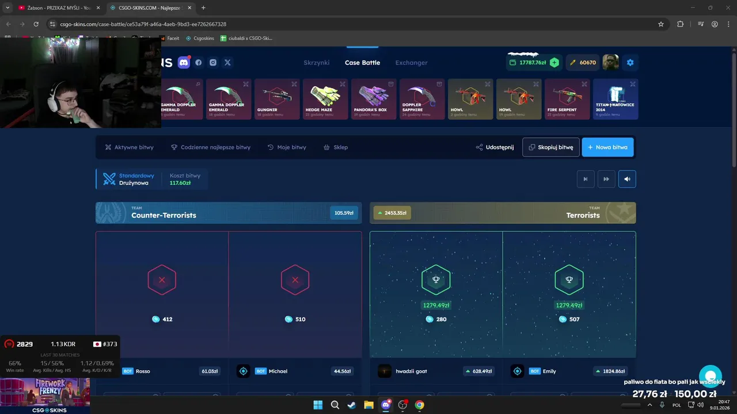The image size is (737, 414).
Task: Click Rosso's red X loss hexagon
Action: (162, 280)
